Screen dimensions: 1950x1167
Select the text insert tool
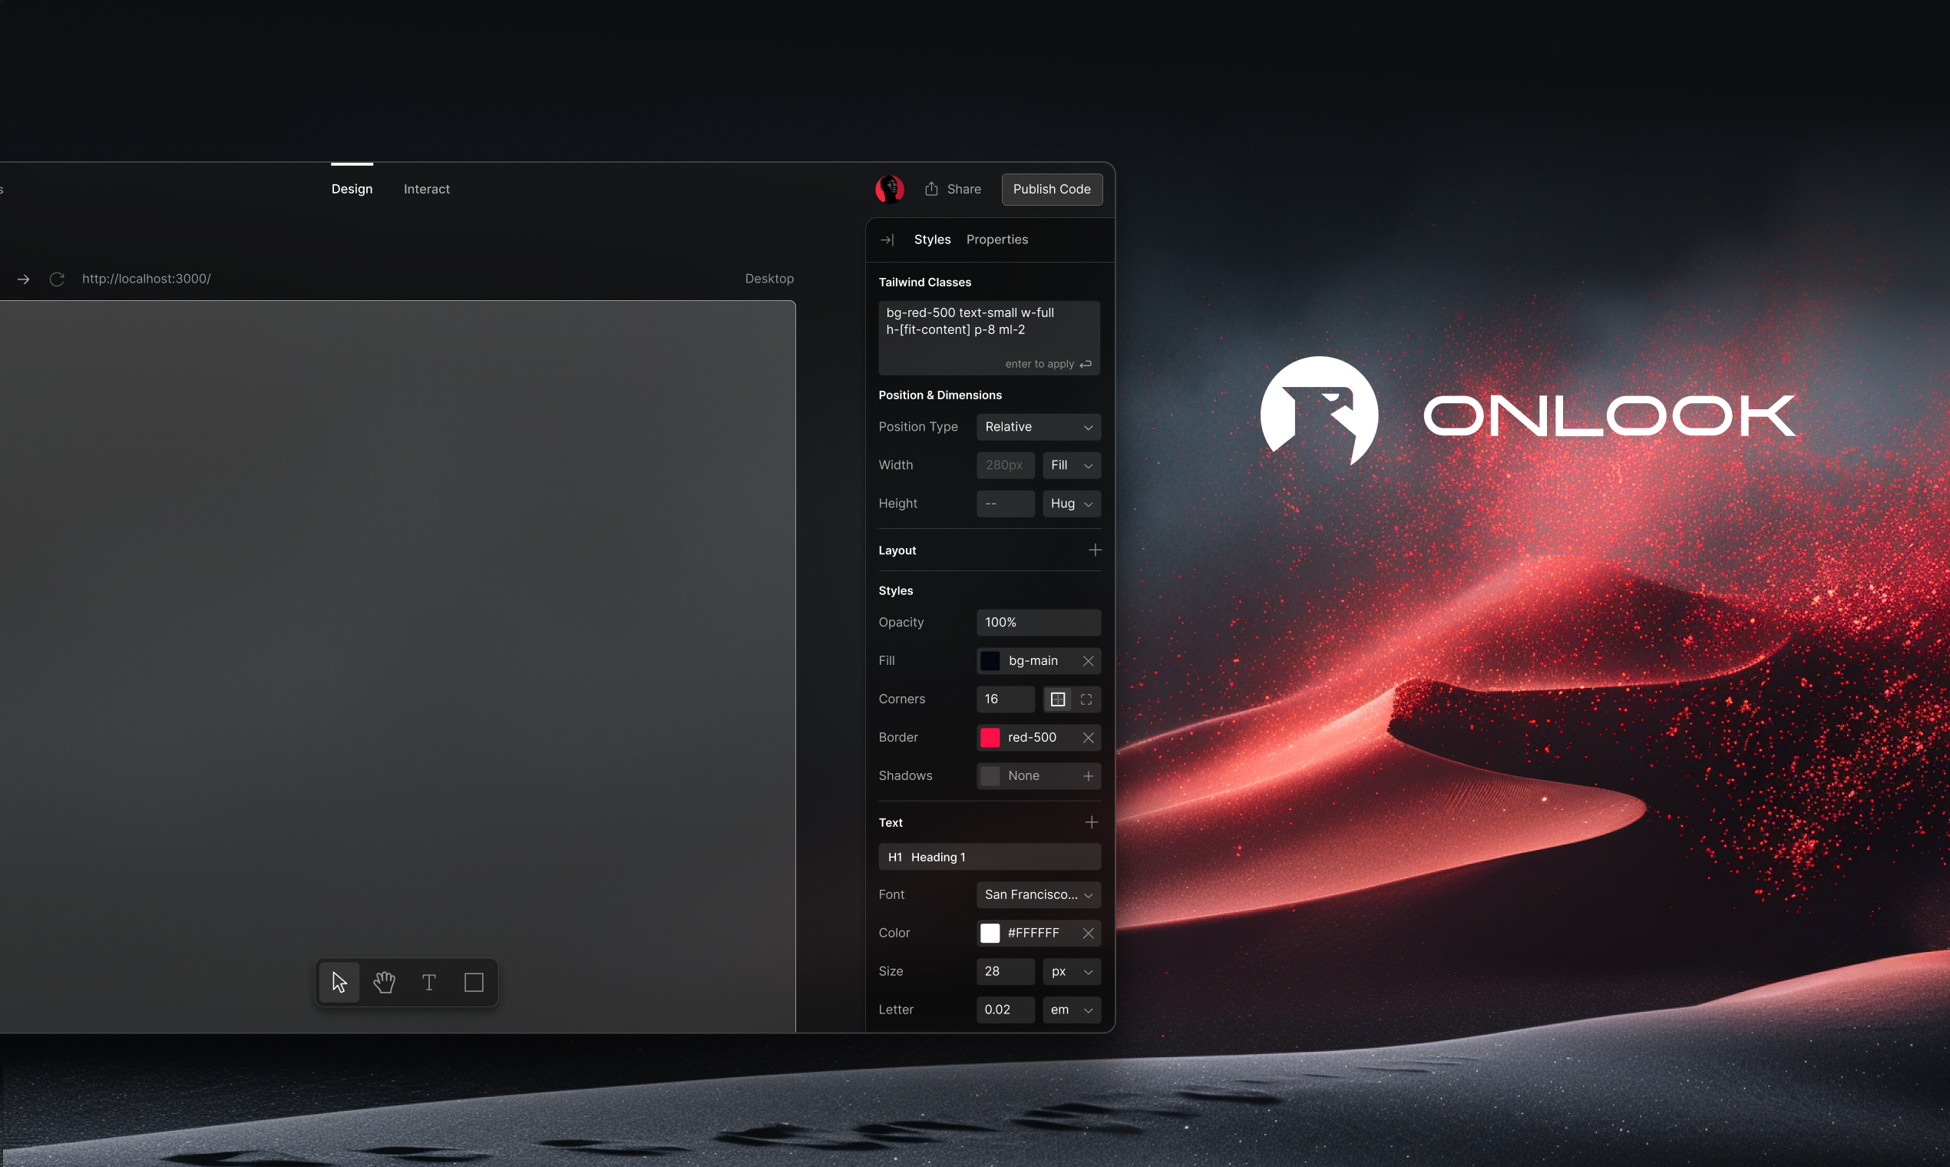429,984
